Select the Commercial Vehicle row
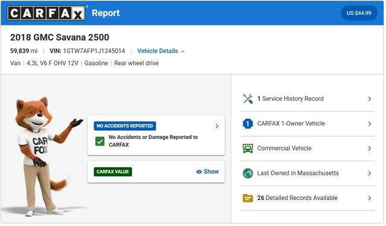 pos(307,149)
